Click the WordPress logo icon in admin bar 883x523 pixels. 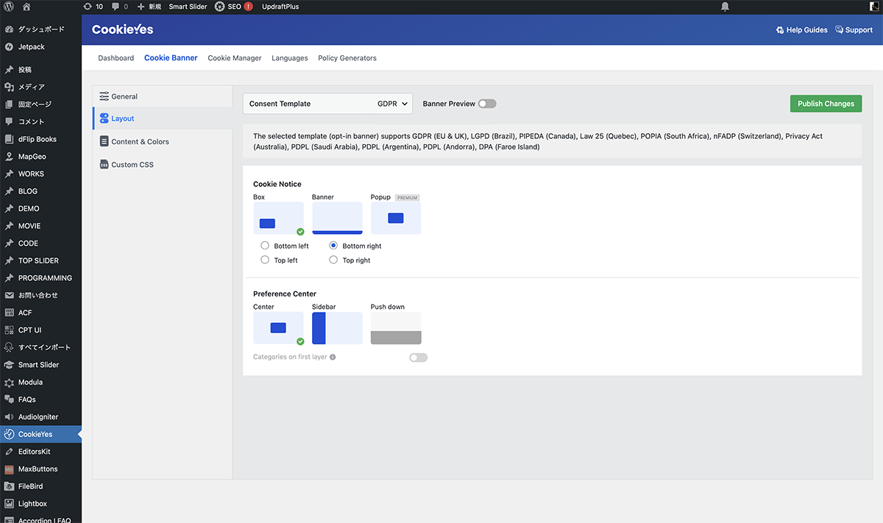pos(9,7)
